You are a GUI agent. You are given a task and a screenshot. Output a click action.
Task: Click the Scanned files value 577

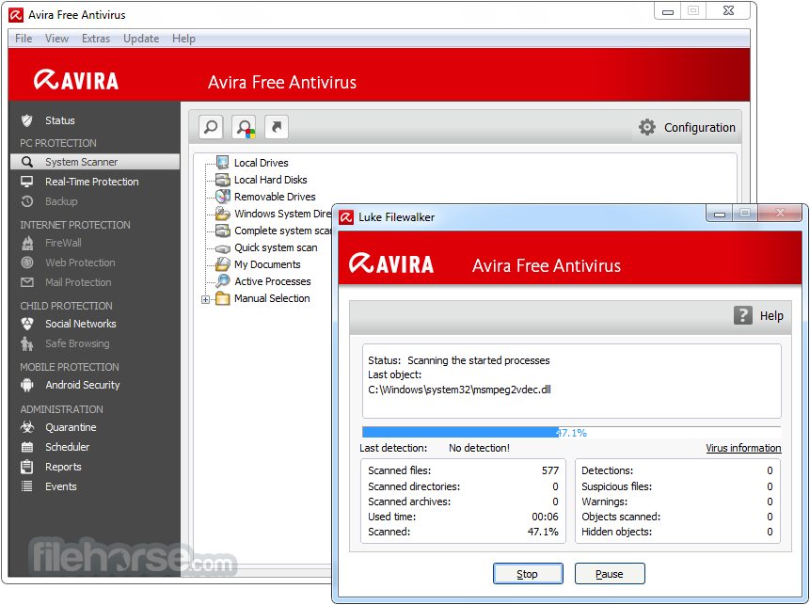click(549, 470)
